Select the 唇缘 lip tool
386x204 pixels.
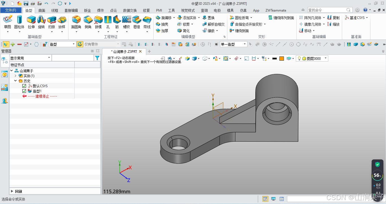click(x=137, y=22)
